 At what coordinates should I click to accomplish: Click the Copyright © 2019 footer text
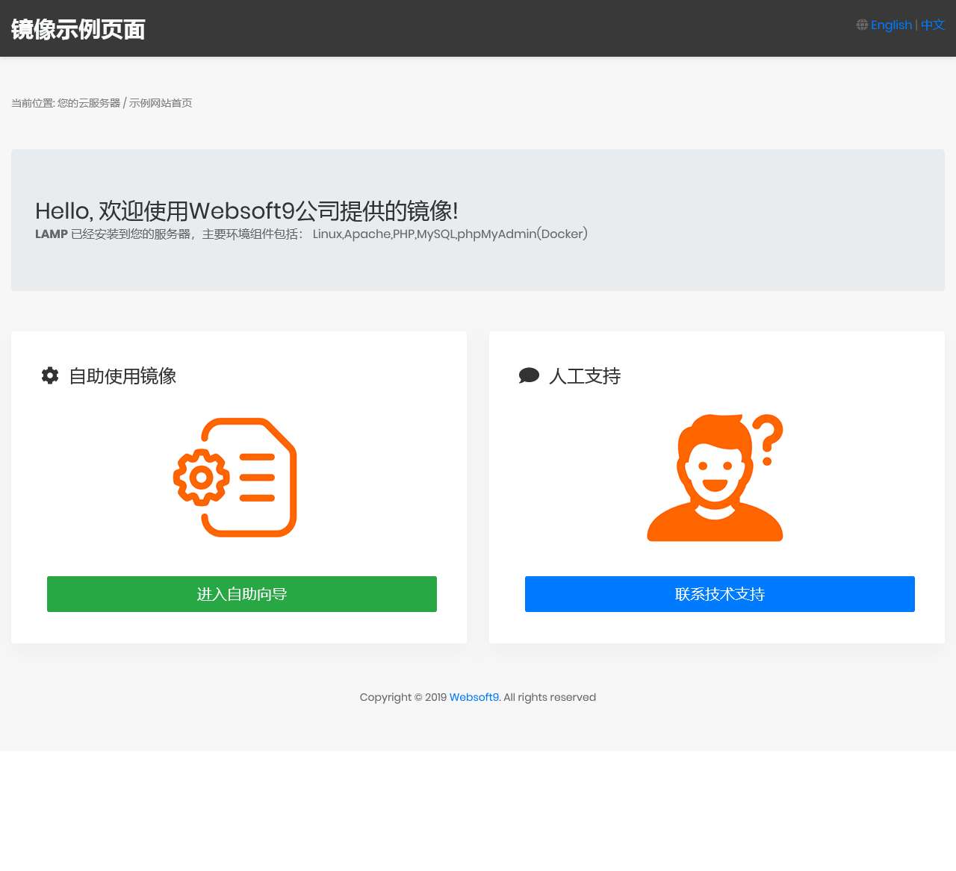(x=403, y=697)
